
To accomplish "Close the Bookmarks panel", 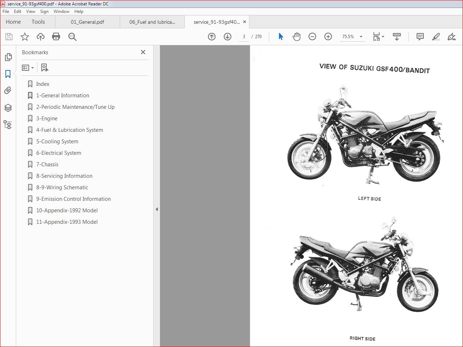I will pyautogui.click(x=143, y=52).
